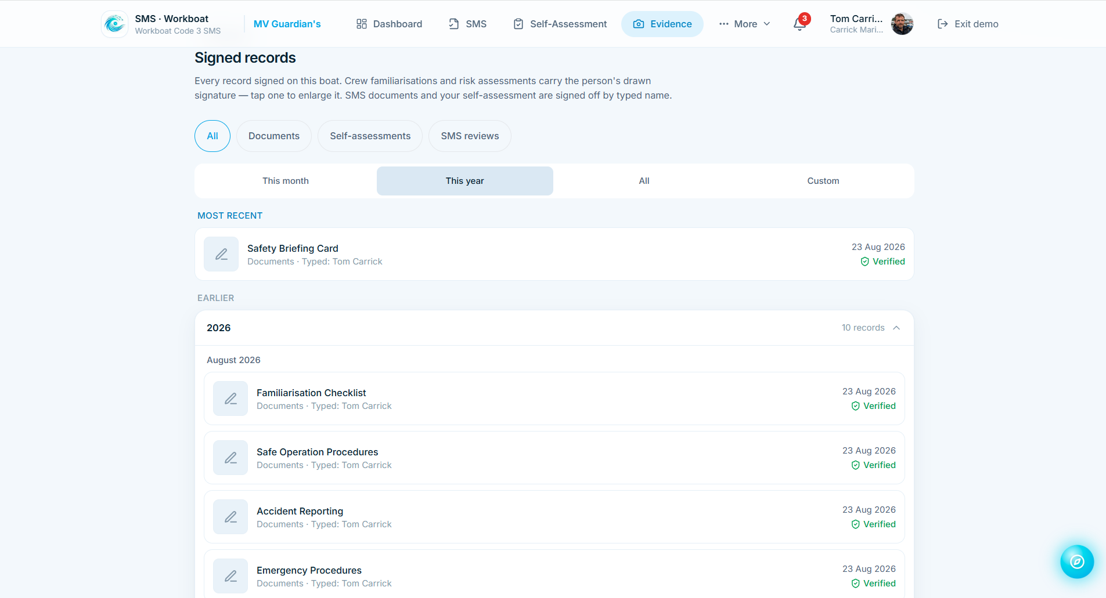The image size is (1106, 598).
Task: Click Verified status on Accident Reporting
Action: click(873, 524)
